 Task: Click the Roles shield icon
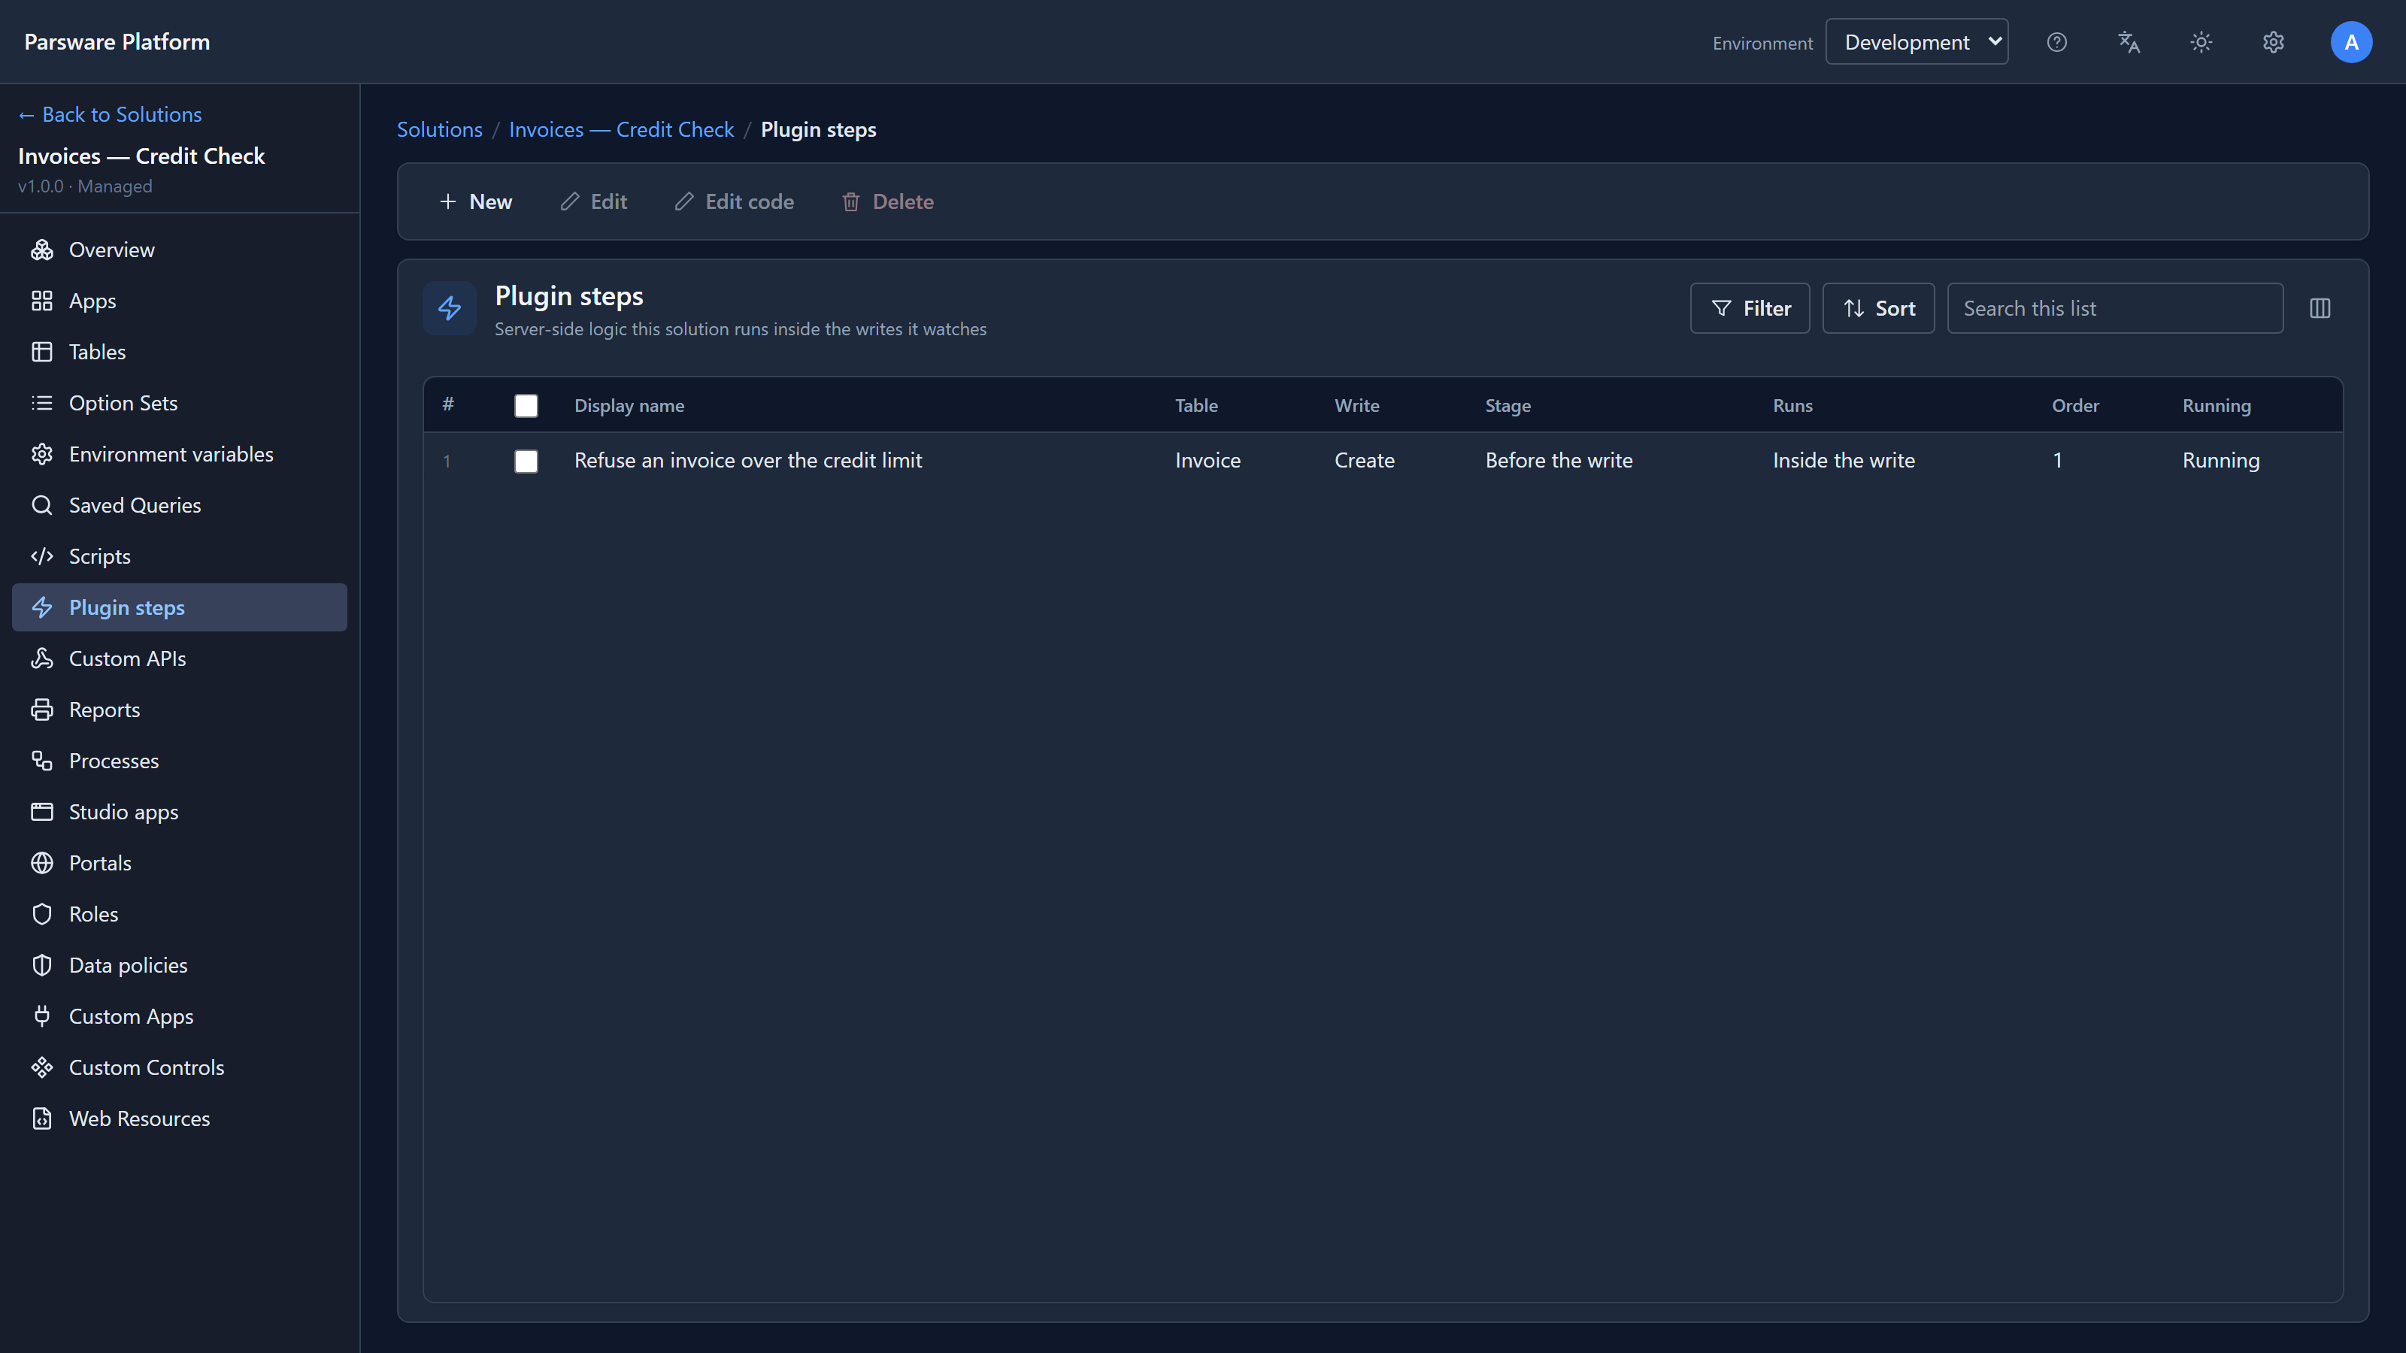(42, 914)
